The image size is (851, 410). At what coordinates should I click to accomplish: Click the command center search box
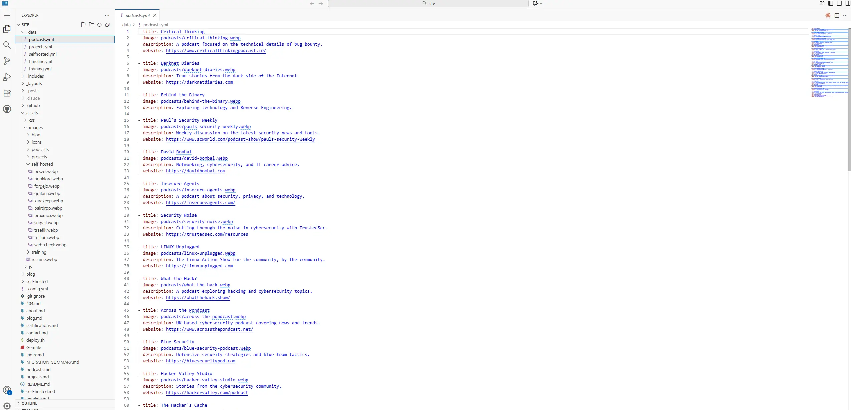point(428,3)
